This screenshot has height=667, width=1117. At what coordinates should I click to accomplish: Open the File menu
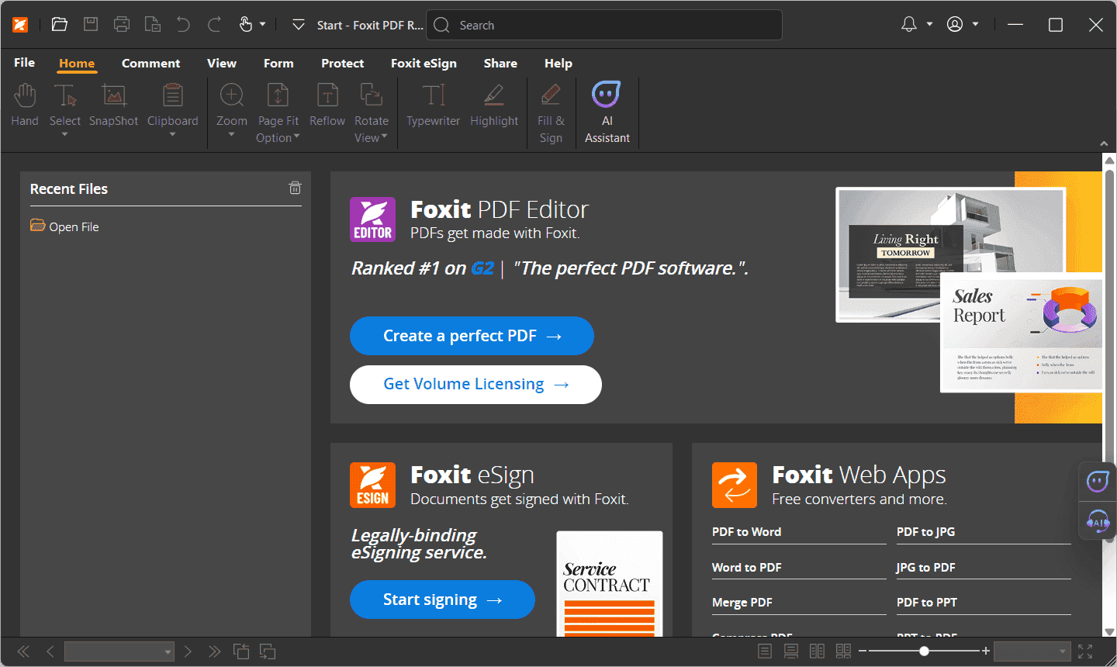pos(25,63)
